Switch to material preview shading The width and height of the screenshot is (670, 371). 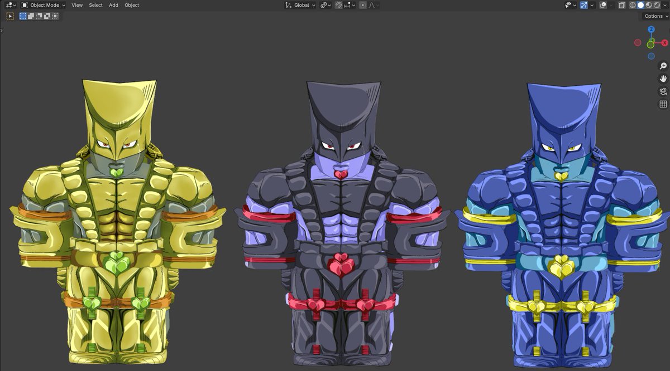(x=649, y=5)
